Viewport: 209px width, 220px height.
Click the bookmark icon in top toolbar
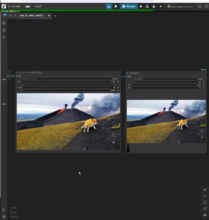click(116, 6)
